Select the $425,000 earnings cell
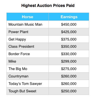Viewport: 94px width, 100px height. pyautogui.click(x=69, y=32)
